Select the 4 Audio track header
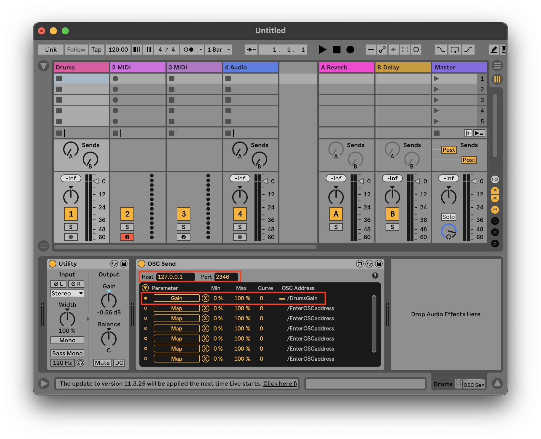541x439 pixels. point(250,67)
